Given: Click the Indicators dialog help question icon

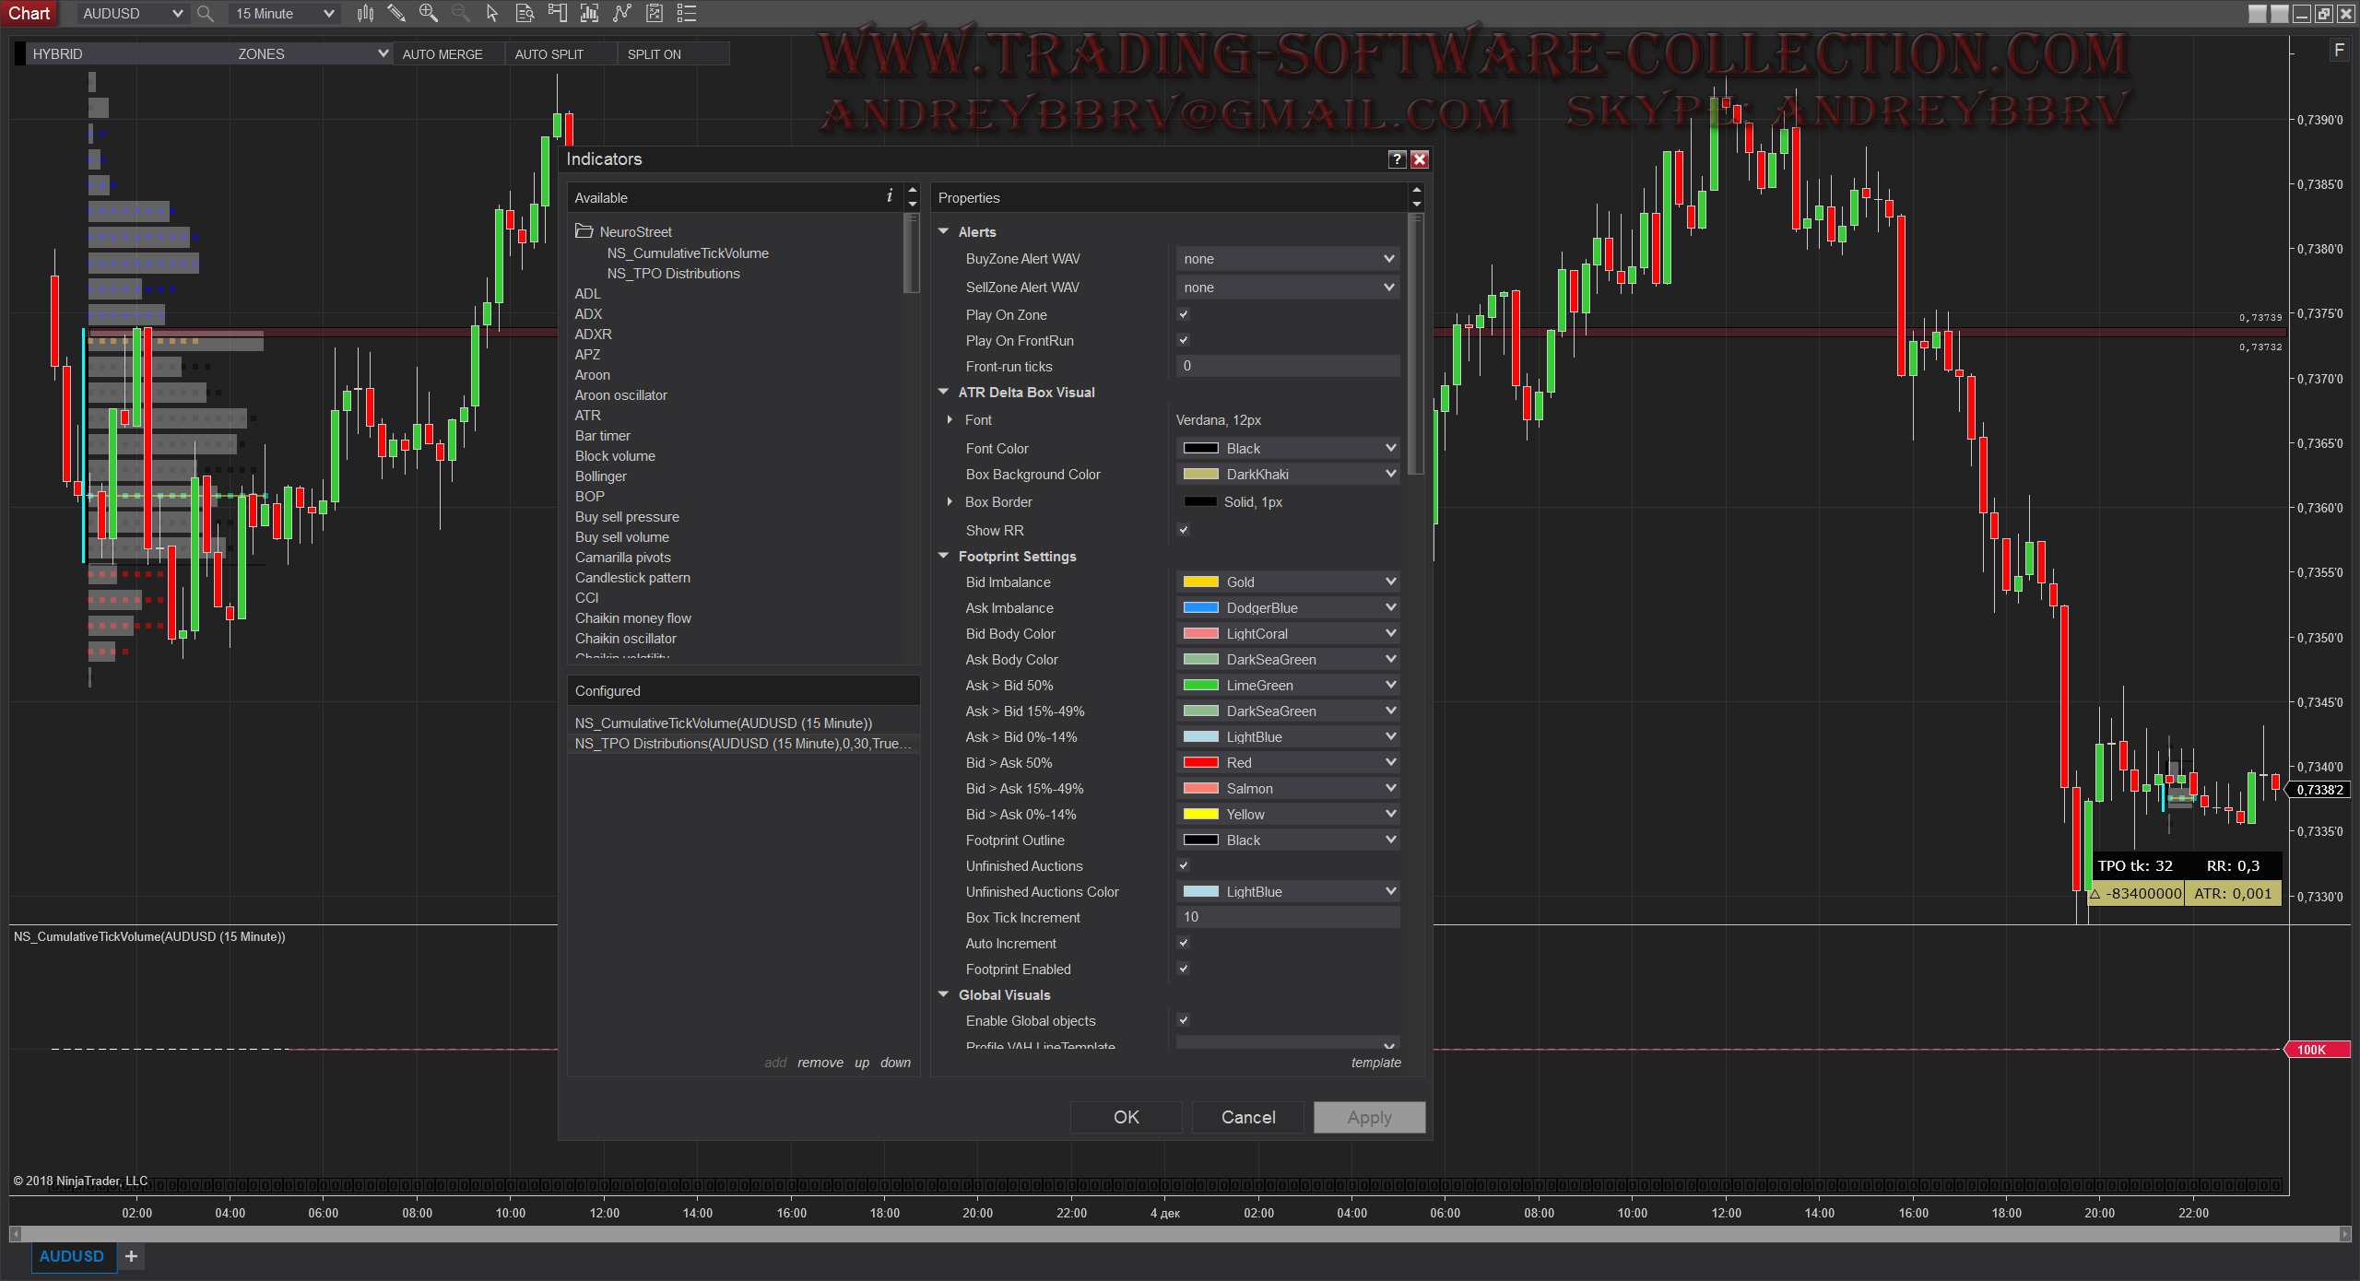Looking at the screenshot, I should (1397, 159).
